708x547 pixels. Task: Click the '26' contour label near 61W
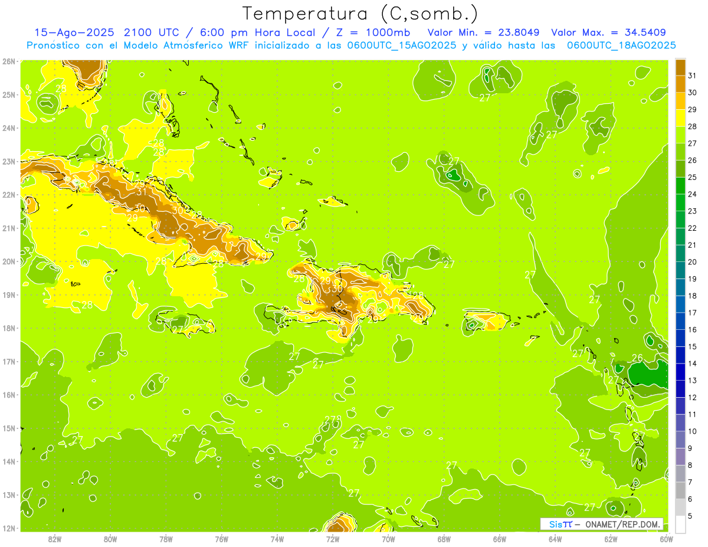click(637, 358)
